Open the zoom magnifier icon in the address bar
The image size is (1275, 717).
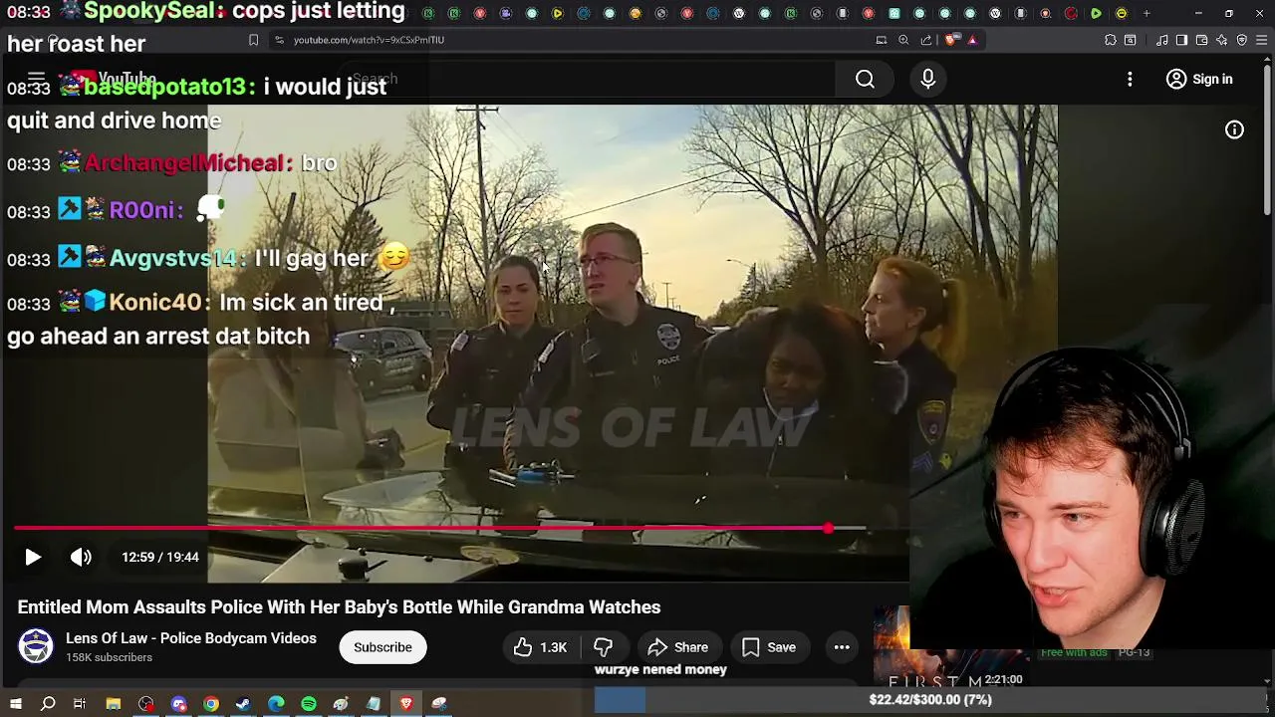903,40
